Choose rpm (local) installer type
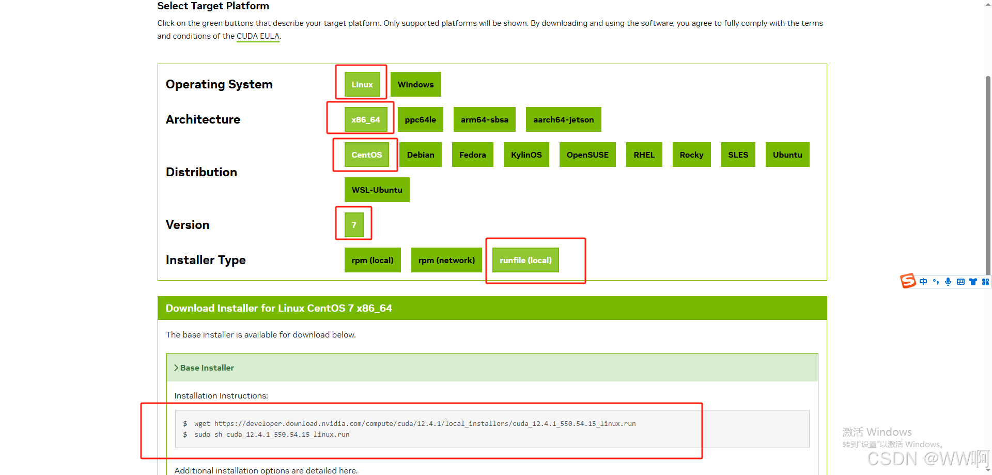This screenshot has width=992, height=475. [x=373, y=260]
